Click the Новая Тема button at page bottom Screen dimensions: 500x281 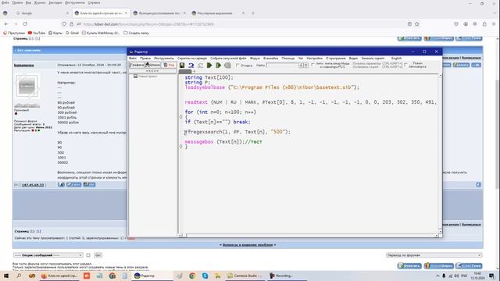tap(469, 265)
